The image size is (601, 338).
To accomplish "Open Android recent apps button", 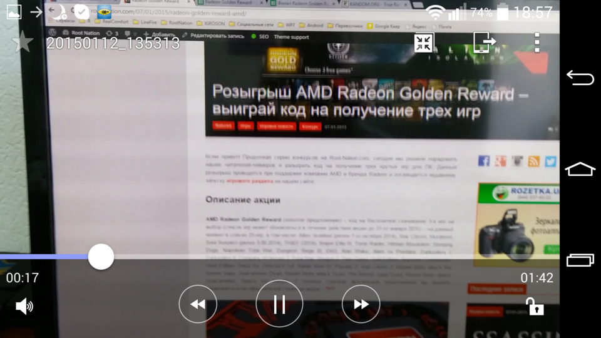I will tap(580, 260).
